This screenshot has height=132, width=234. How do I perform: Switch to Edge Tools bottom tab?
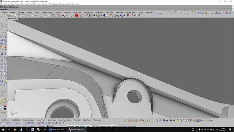click(87, 120)
